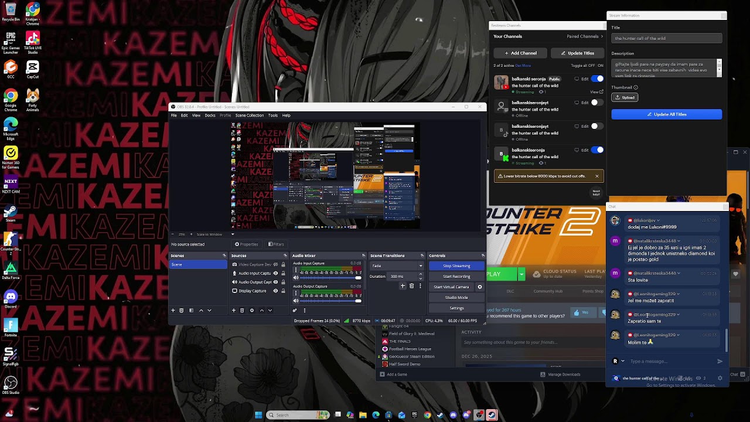Open OBS View menu
The width and height of the screenshot is (750, 422).
(196, 115)
